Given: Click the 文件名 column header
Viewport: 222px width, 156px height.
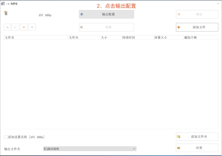Looking at the screenshot, I should pos(36,38).
